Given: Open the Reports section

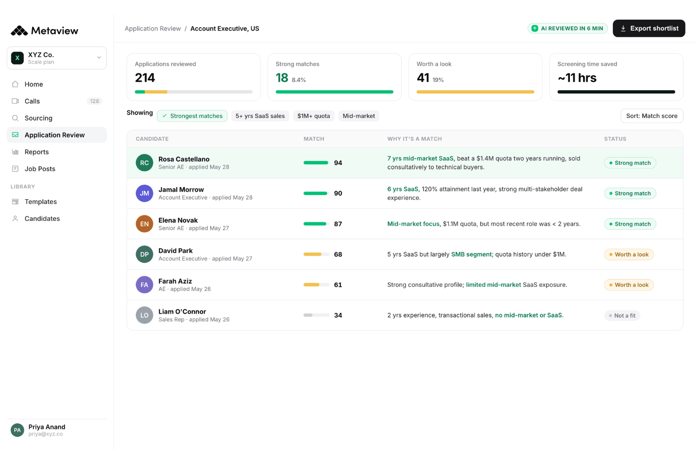Looking at the screenshot, I should tap(57, 152).
